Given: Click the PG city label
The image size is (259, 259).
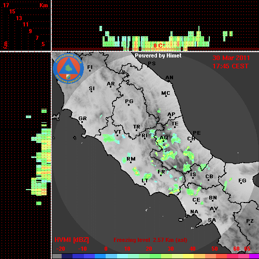Looking at the screenshot, I should point(129,101).
